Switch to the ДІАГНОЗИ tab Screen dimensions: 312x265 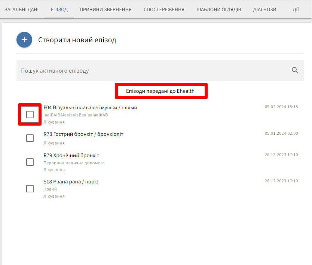[x=264, y=9]
